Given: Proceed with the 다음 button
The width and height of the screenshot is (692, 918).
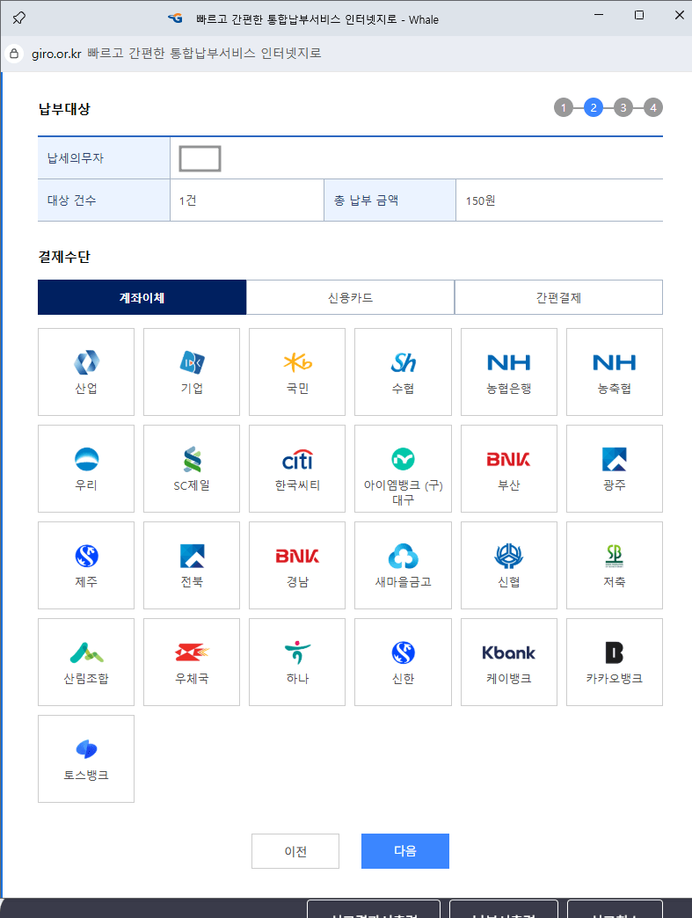Looking at the screenshot, I should pos(405,850).
